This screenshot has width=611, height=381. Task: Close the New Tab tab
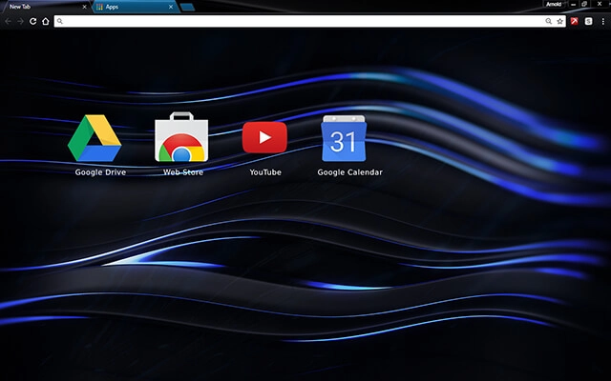84,7
